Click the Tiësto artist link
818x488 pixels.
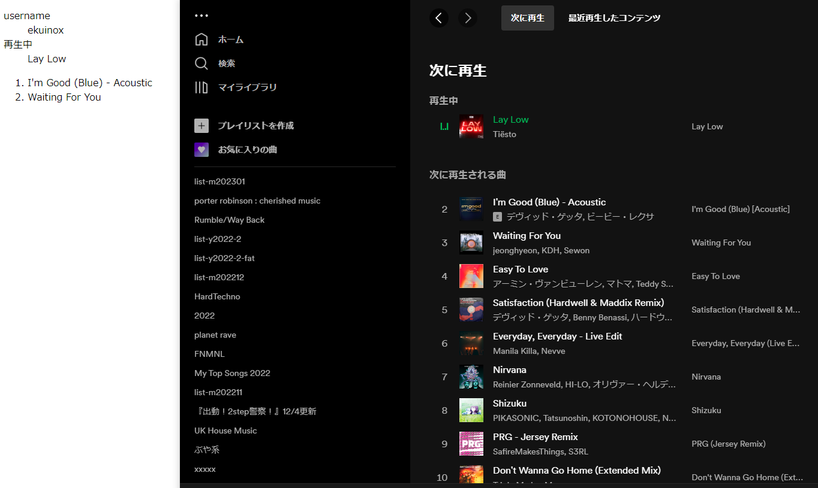pyautogui.click(x=504, y=134)
